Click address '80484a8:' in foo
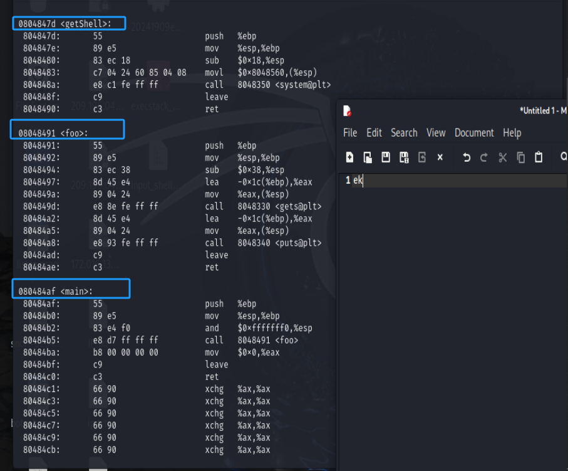This screenshot has width=568, height=471. tap(41, 243)
